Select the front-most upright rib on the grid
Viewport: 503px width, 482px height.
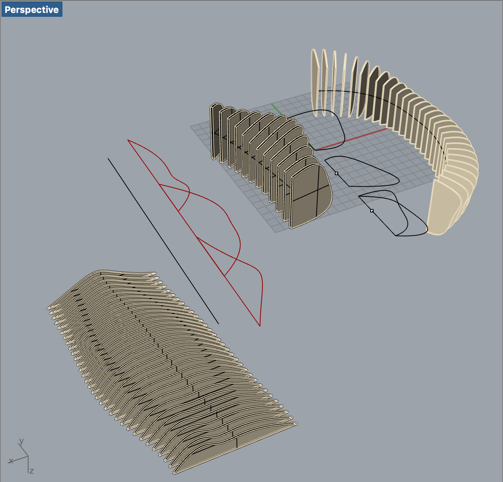311,197
